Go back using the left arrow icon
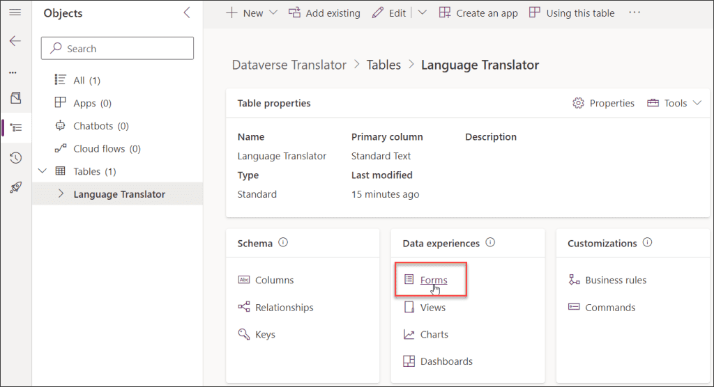The width and height of the screenshot is (714, 387). [x=15, y=41]
